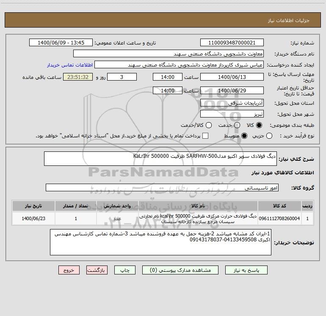This screenshot has width=326, height=316.
Task: Click the response deadline date 1400/06/13
Action: pyautogui.click(x=232, y=77)
